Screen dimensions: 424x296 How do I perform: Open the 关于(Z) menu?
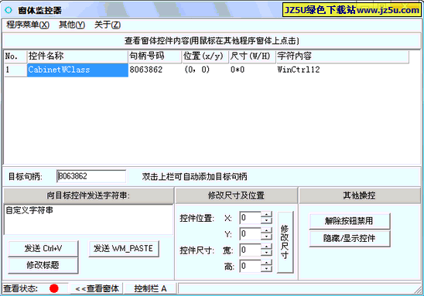pyautogui.click(x=108, y=25)
